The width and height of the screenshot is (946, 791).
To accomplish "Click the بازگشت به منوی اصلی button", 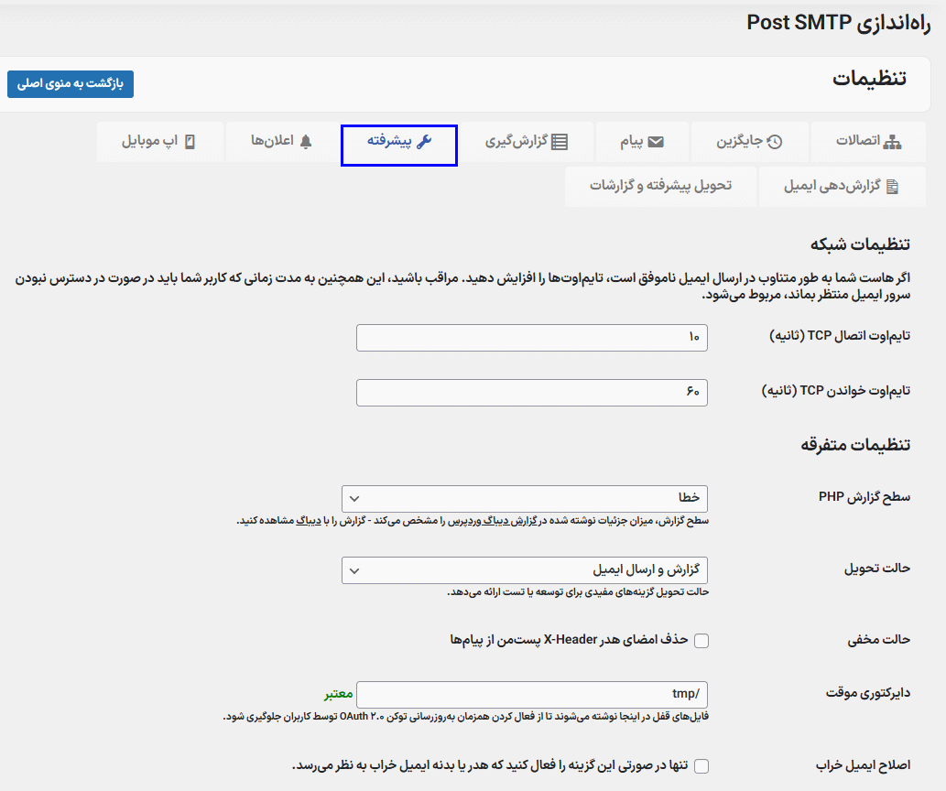I will [x=71, y=84].
